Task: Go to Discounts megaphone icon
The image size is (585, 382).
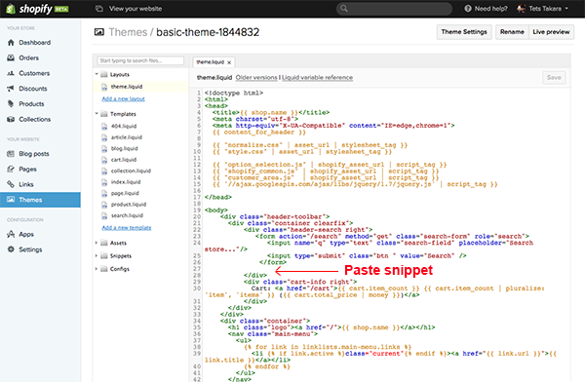Action: coord(11,89)
